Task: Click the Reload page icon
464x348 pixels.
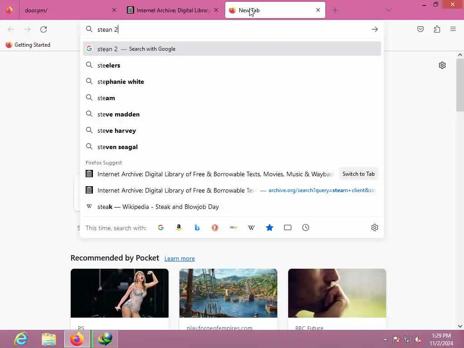Action: [x=43, y=29]
